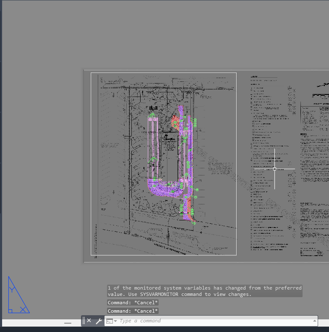Expand the recent commands dropdown arrow
Image resolution: width=329 pixels, height=332 pixels.
tap(115, 321)
